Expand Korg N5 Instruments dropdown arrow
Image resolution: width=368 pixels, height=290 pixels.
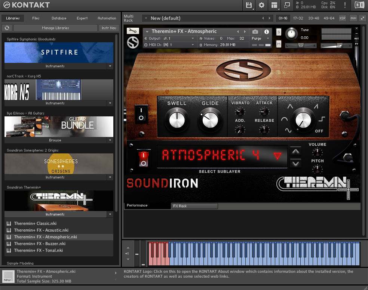[x=110, y=103]
